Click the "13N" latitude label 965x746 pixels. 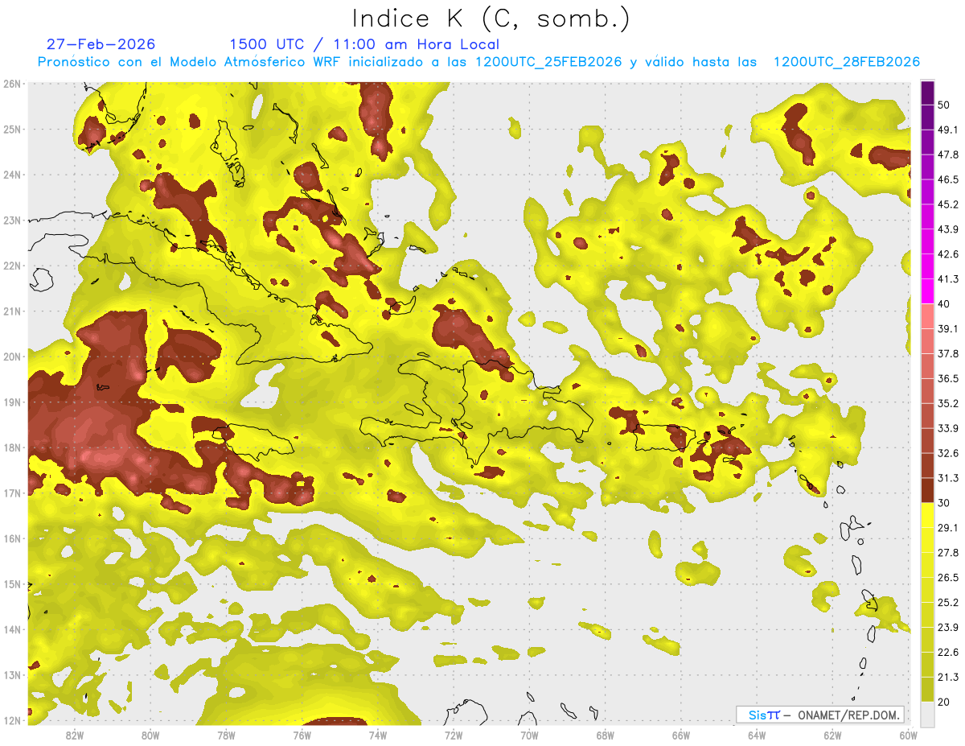pyautogui.click(x=12, y=674)
